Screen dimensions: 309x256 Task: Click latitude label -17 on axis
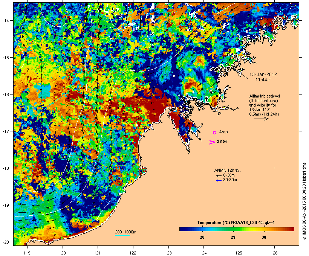5,131
